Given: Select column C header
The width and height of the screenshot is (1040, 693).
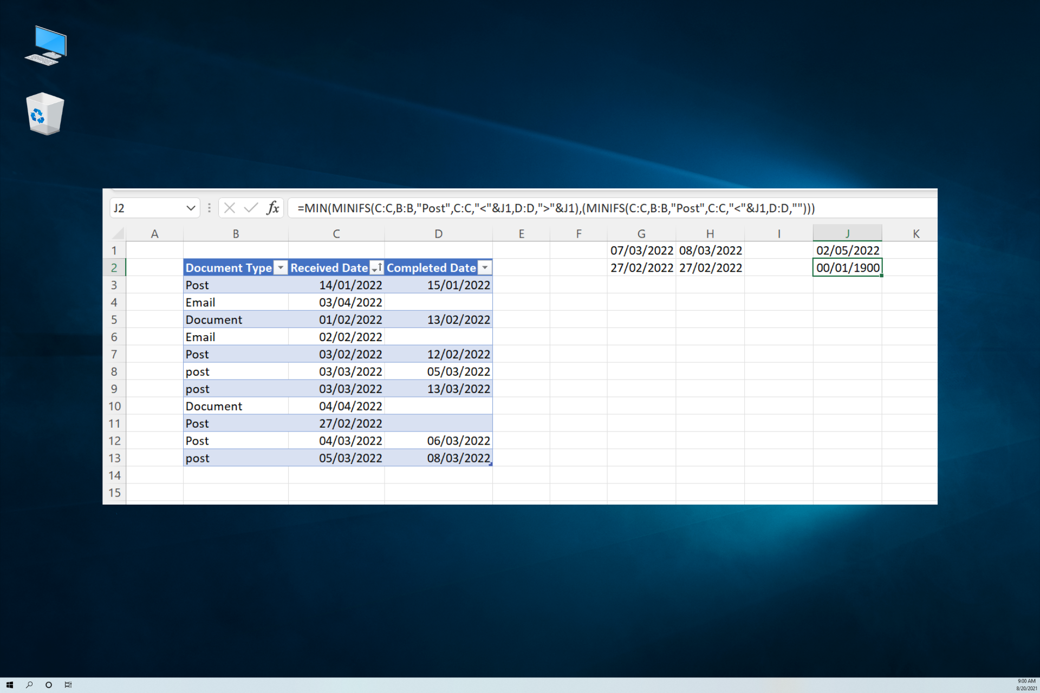Looking at the screenshot, I should 336,234.
